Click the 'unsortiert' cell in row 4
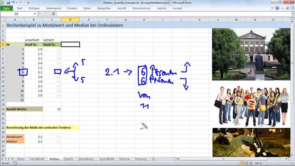Screen dimensions: 295x166 coord(33,40)
